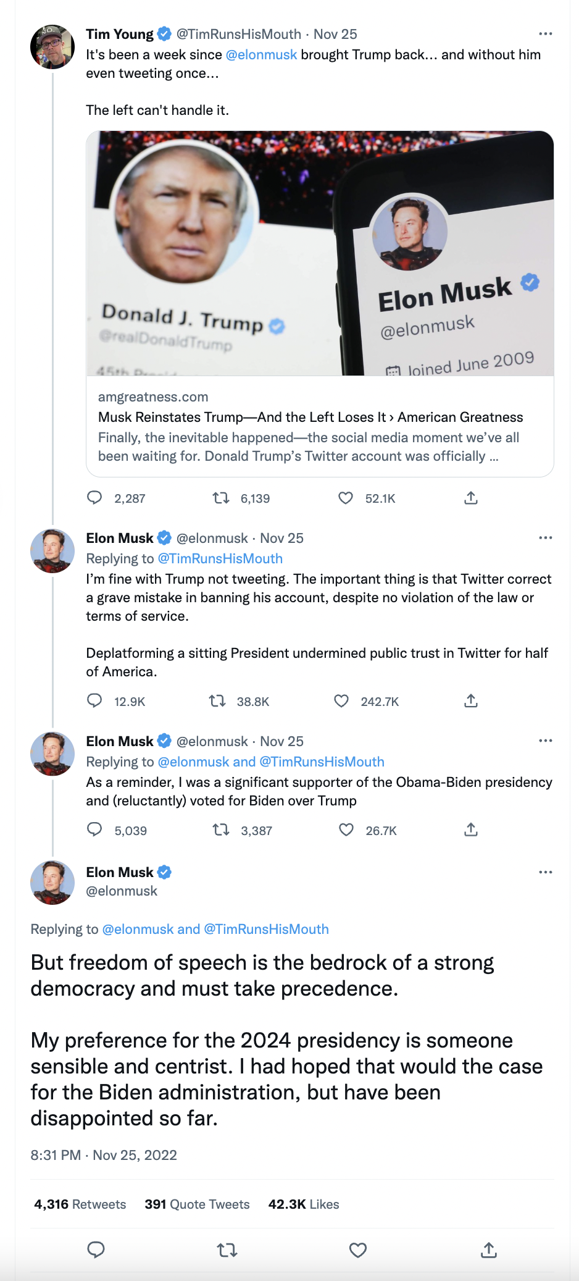The image size is (579, 1281).
Task: View the 391 Quote Tweets
Action: (x=197, y=1204)
